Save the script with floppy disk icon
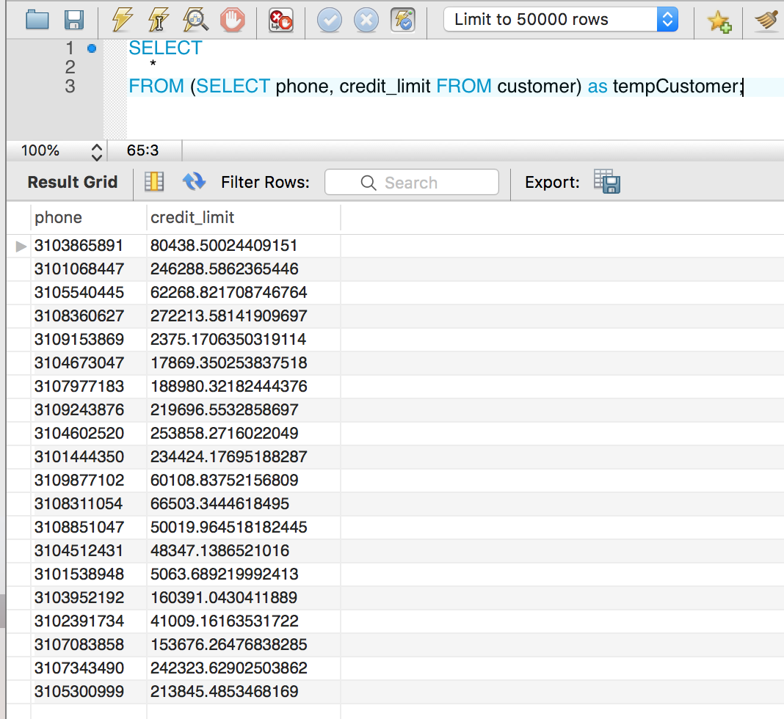This screenshot has height=719, width=784. click(74, 20)
